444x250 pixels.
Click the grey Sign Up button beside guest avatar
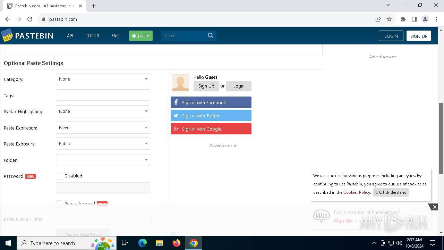[206, 86]
